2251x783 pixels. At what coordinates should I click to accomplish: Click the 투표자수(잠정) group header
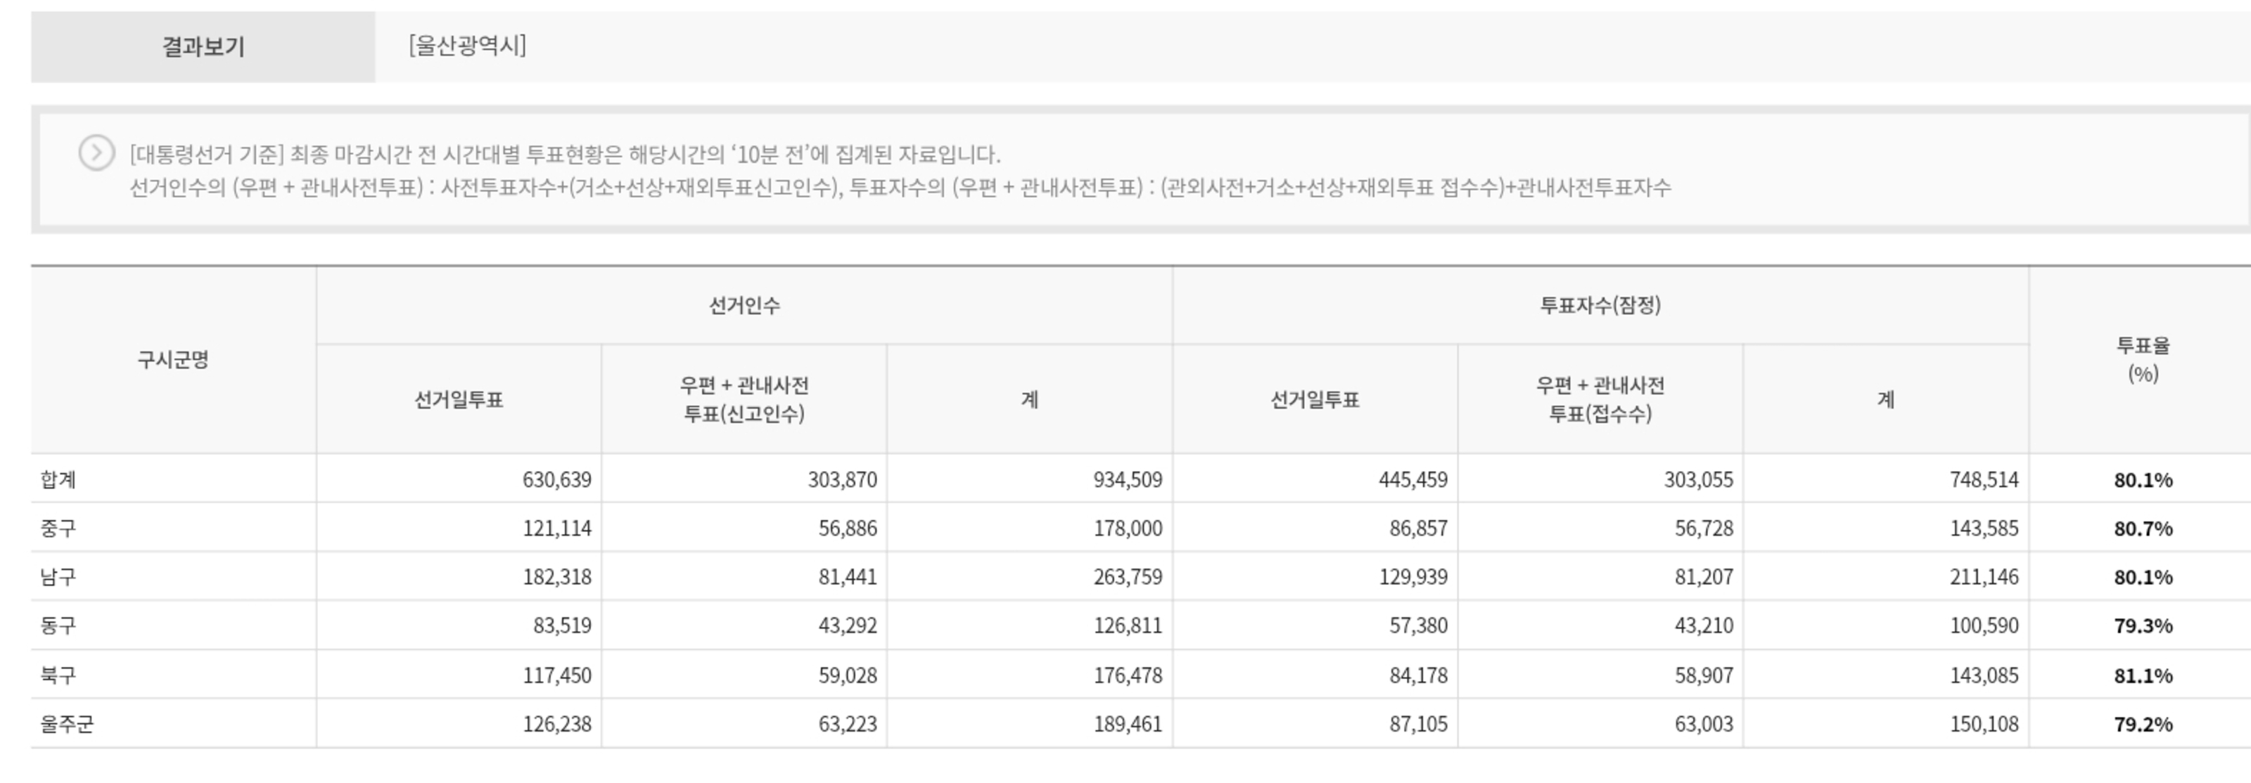1599,306
